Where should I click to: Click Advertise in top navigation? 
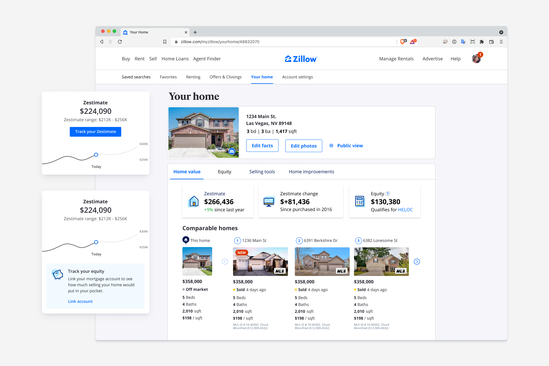pos(433,59)
